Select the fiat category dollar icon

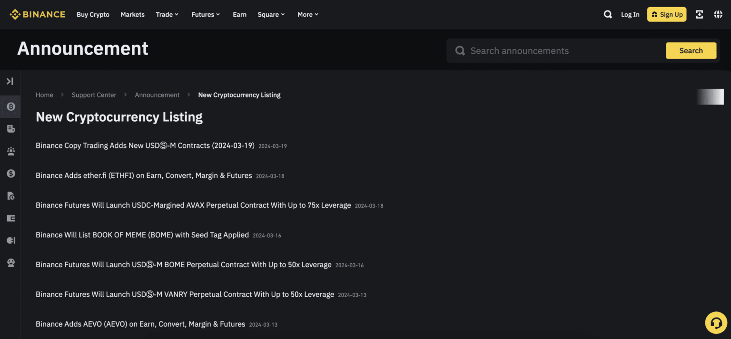pyautogui.click(x=10, y=174)
